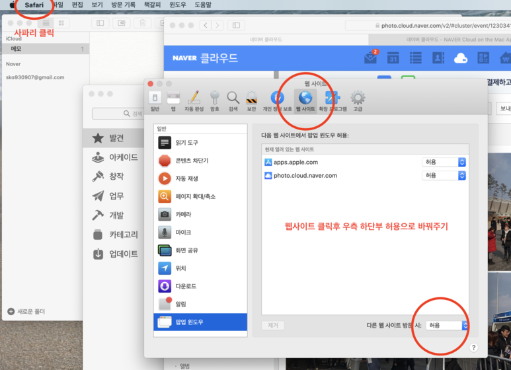Select 팝업 윈도우 in the sidebar
511x370 pixels.
tap(200, 322)
